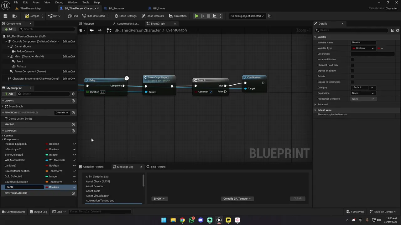Open the Content Drawer
The width and height of the screenshot is (401, 225).
click(x=14, y=212)
